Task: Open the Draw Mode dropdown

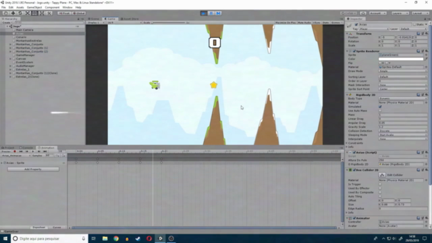Action: [403, 71]
